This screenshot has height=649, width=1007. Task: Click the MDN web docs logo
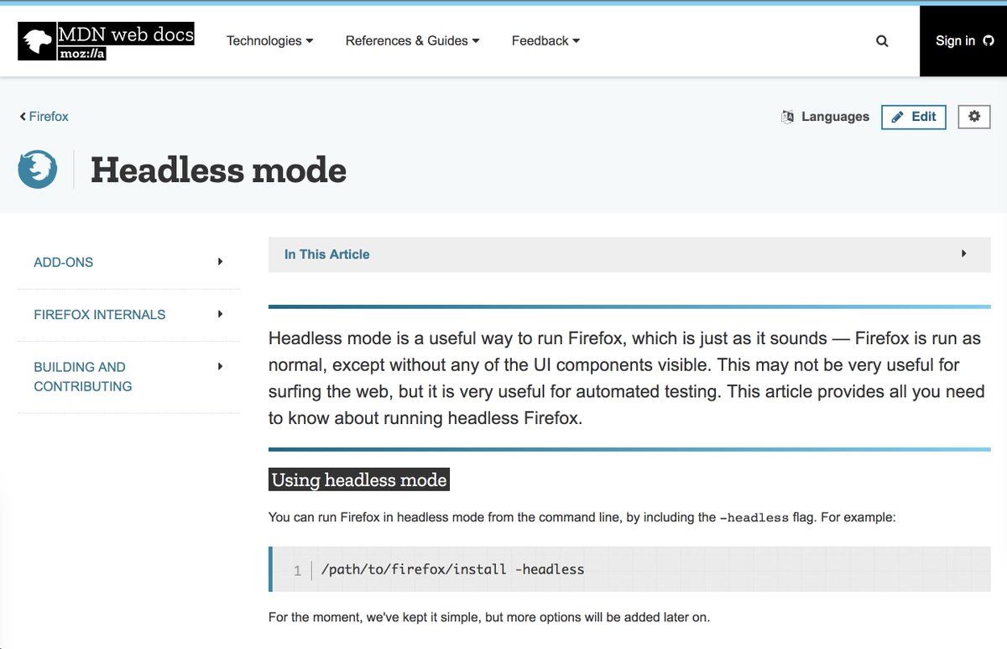[x=106, y=41]
